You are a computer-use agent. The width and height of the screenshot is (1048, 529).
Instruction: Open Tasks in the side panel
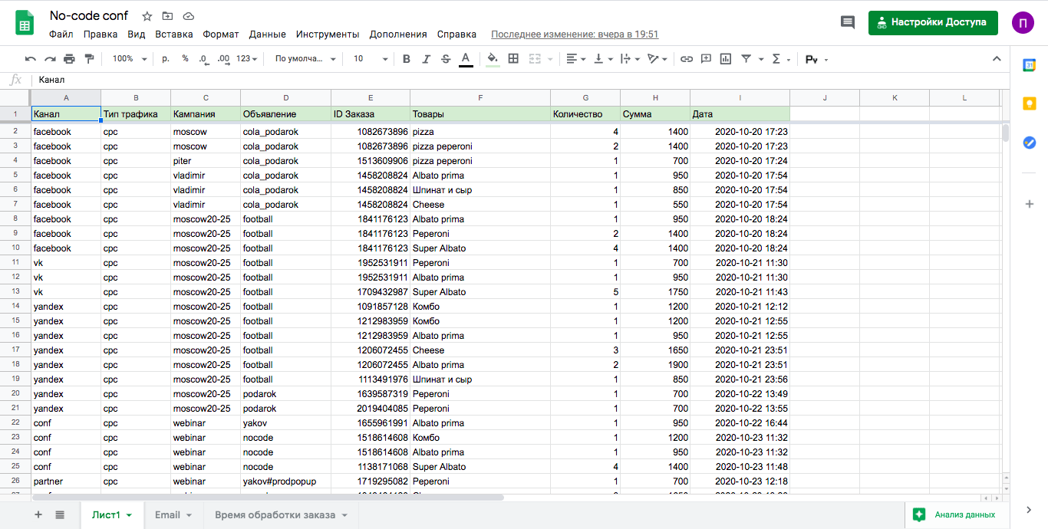1030,142
